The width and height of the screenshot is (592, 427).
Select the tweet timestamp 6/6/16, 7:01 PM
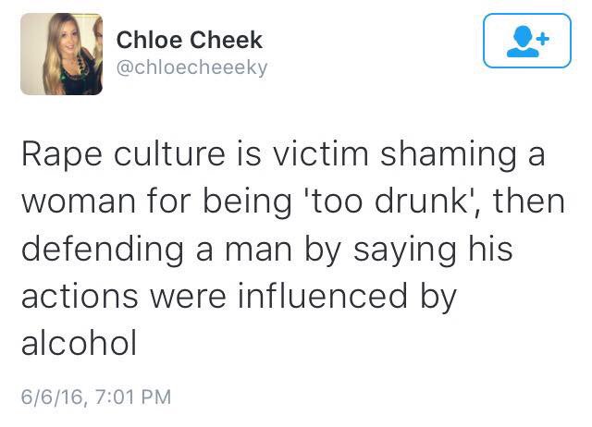[x=96, y=396]
